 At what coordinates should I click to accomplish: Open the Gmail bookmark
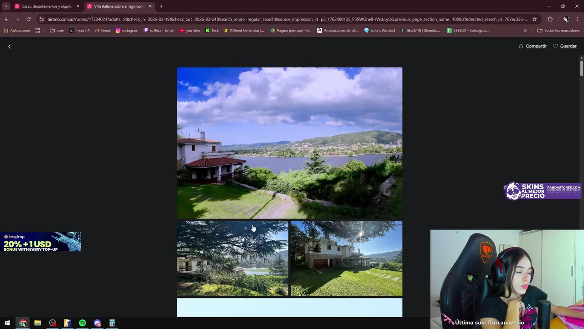pos(102,31)
